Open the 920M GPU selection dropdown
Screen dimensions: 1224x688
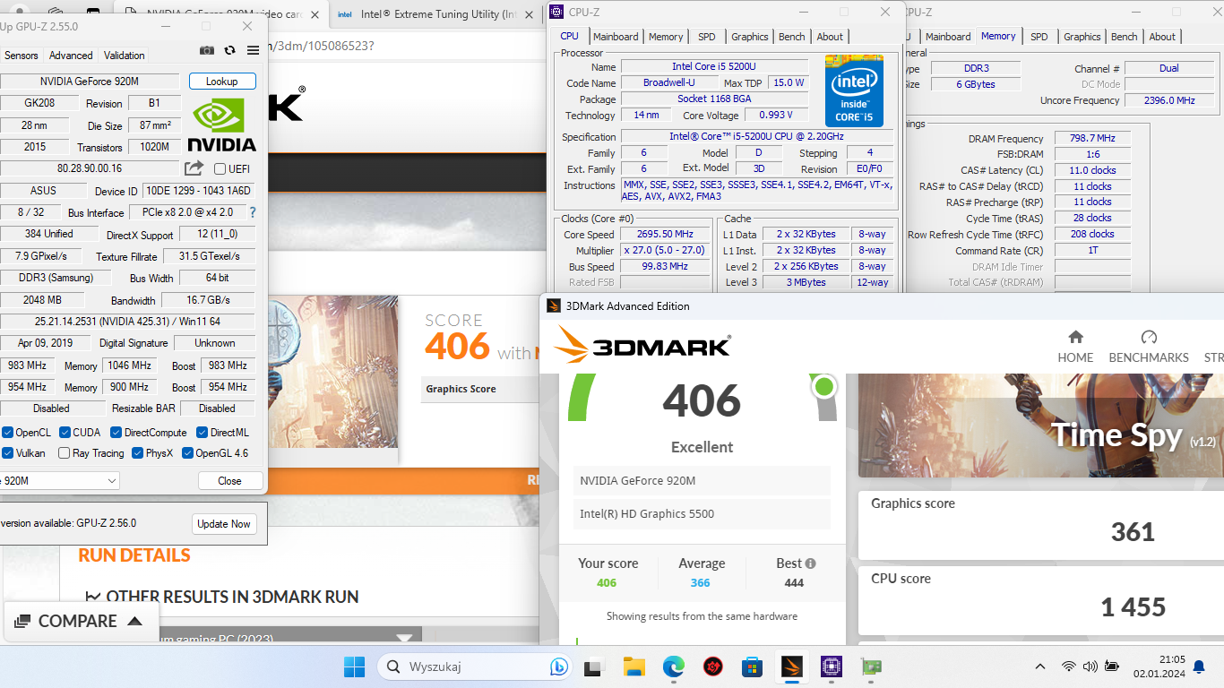[x=59, y=481]
